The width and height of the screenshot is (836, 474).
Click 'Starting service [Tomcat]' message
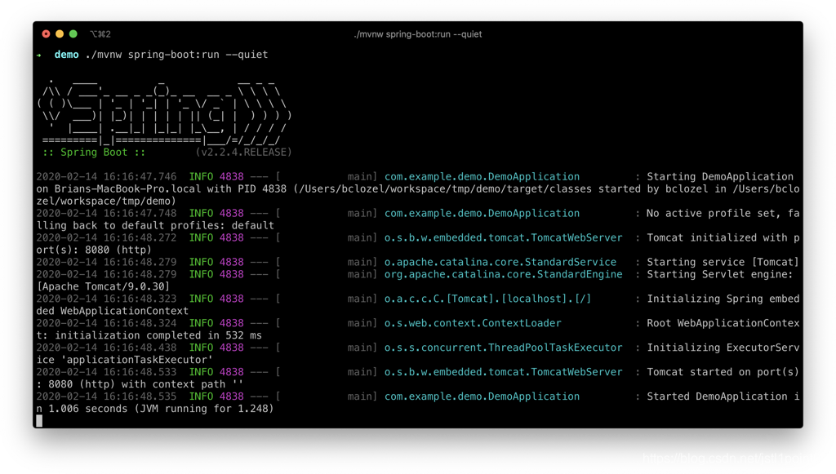pos(723,262)
